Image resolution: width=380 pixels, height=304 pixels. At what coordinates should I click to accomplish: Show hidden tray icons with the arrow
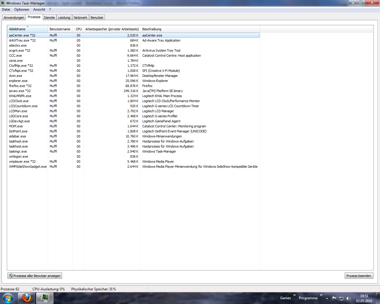[x=327, y=298]
